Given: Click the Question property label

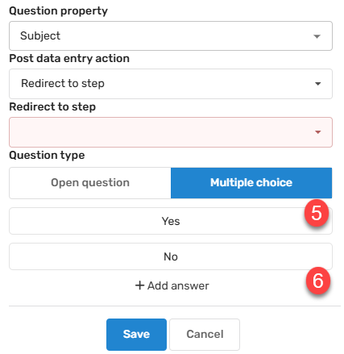Looking at the screenshot, I should click(58, 11).
